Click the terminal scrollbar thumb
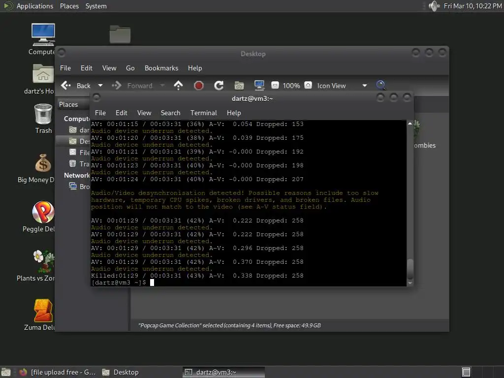 pyautogui.click(x=410, y=269)
